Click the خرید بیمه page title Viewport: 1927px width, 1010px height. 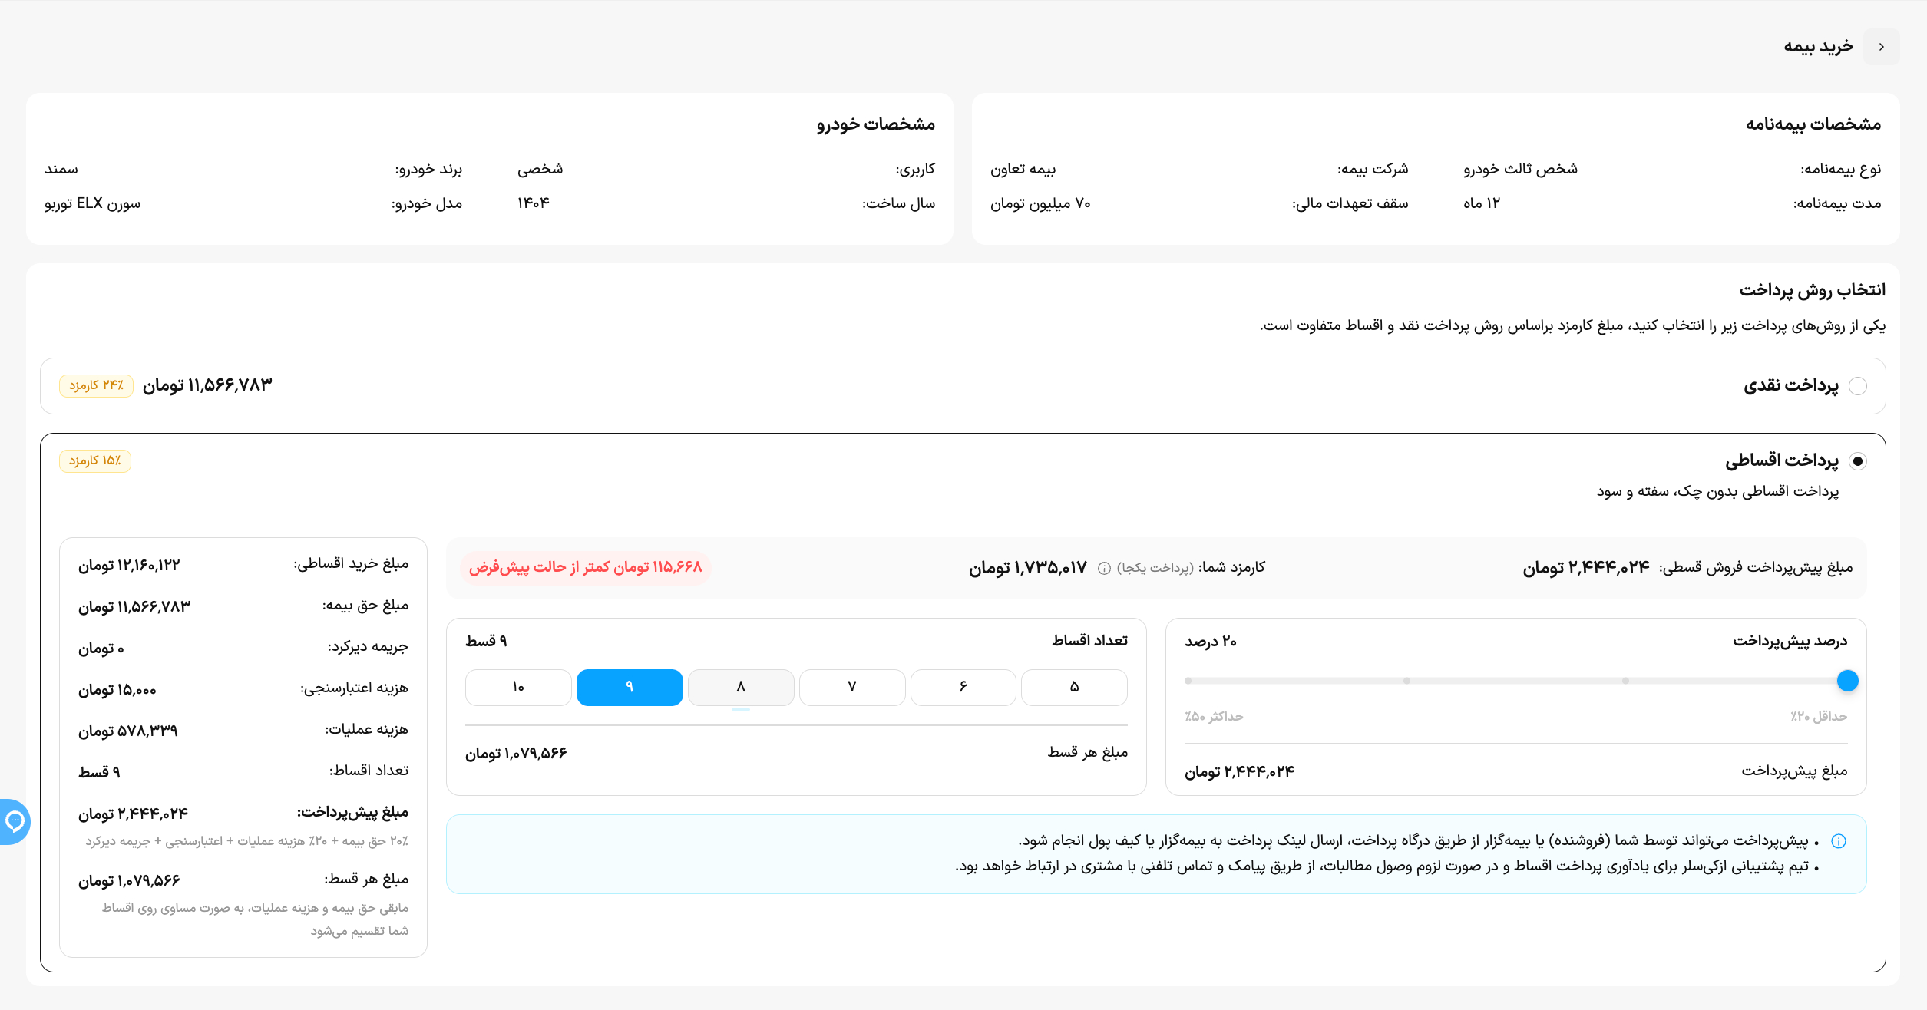pos(1818,47)
